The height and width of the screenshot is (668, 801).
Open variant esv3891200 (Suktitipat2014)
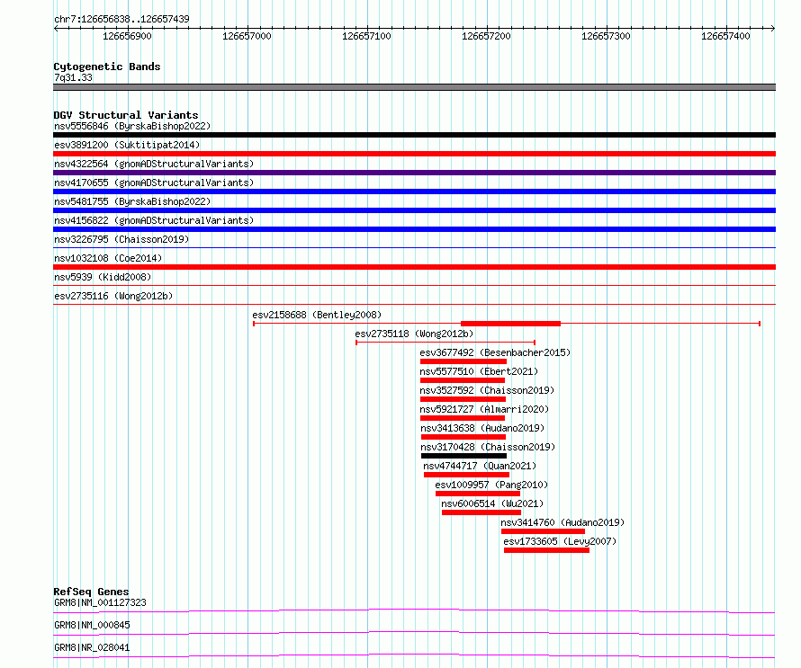127,145
